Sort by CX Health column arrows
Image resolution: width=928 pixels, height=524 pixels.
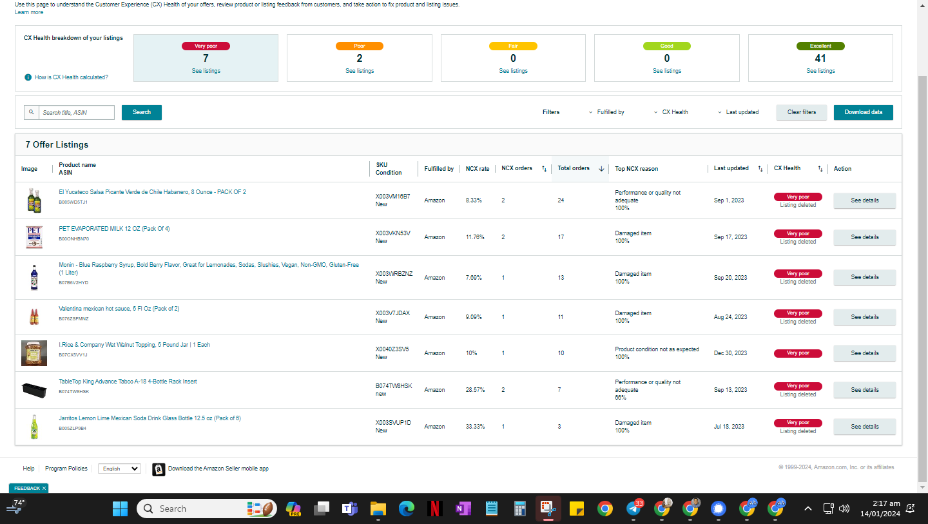(x=820, y=169)
